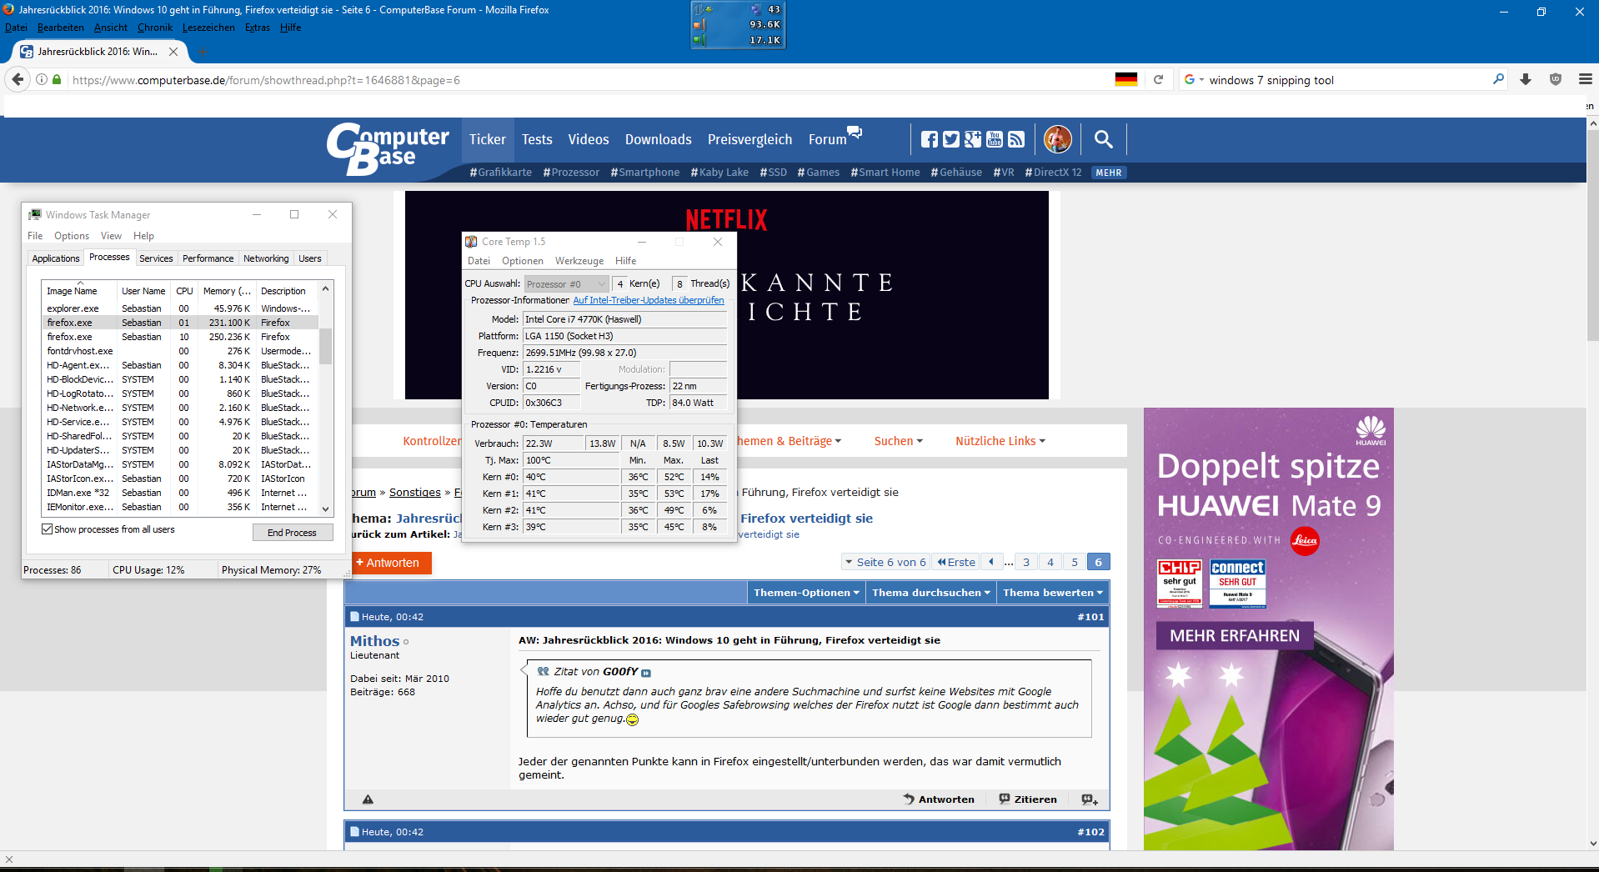This screenshot has height=872, width=1599.
Task: Expand Thema bewerten dropdown
Action: coord(1053,593)
